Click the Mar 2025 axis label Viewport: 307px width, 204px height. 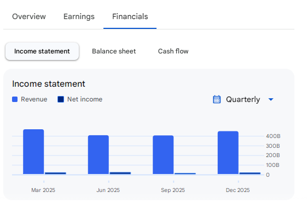(43, 190)
